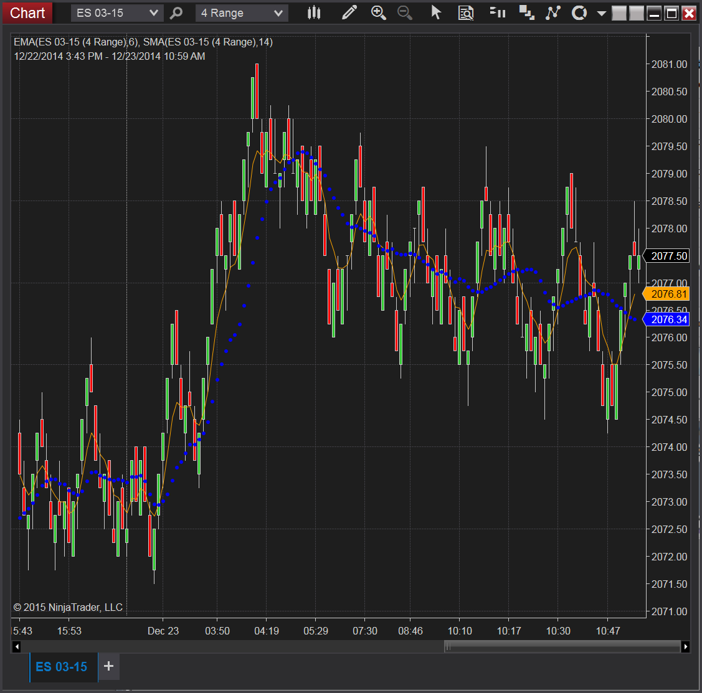The image size is (702, 693).
Task: Open the cascading squares strategies icon
Action: (x=526, y=13)
